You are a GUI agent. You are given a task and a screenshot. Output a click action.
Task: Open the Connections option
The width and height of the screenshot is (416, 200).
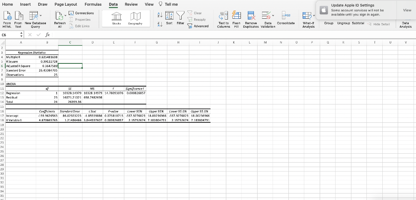81,13
